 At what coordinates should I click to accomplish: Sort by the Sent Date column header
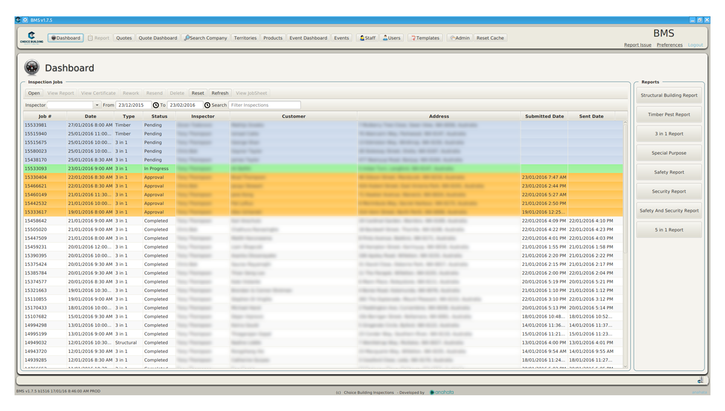coord(591,116)
